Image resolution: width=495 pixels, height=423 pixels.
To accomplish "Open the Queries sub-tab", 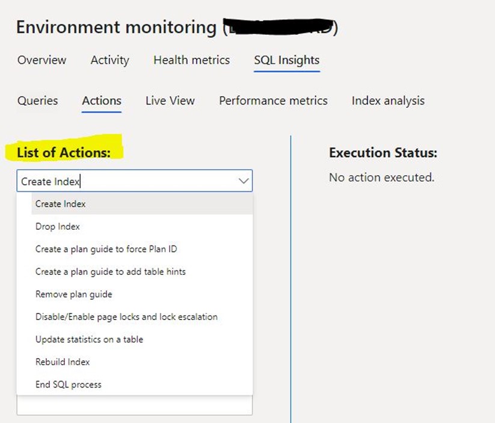I will (x=37, y=101).
